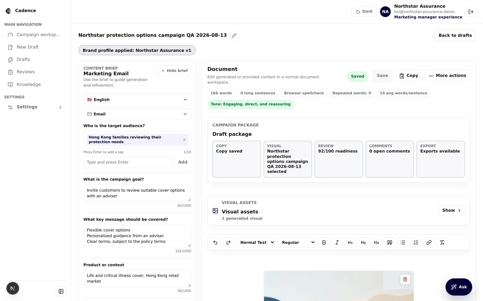Screen dimensions: 483x301
Task: Open the Comments card
Action: 390,159
